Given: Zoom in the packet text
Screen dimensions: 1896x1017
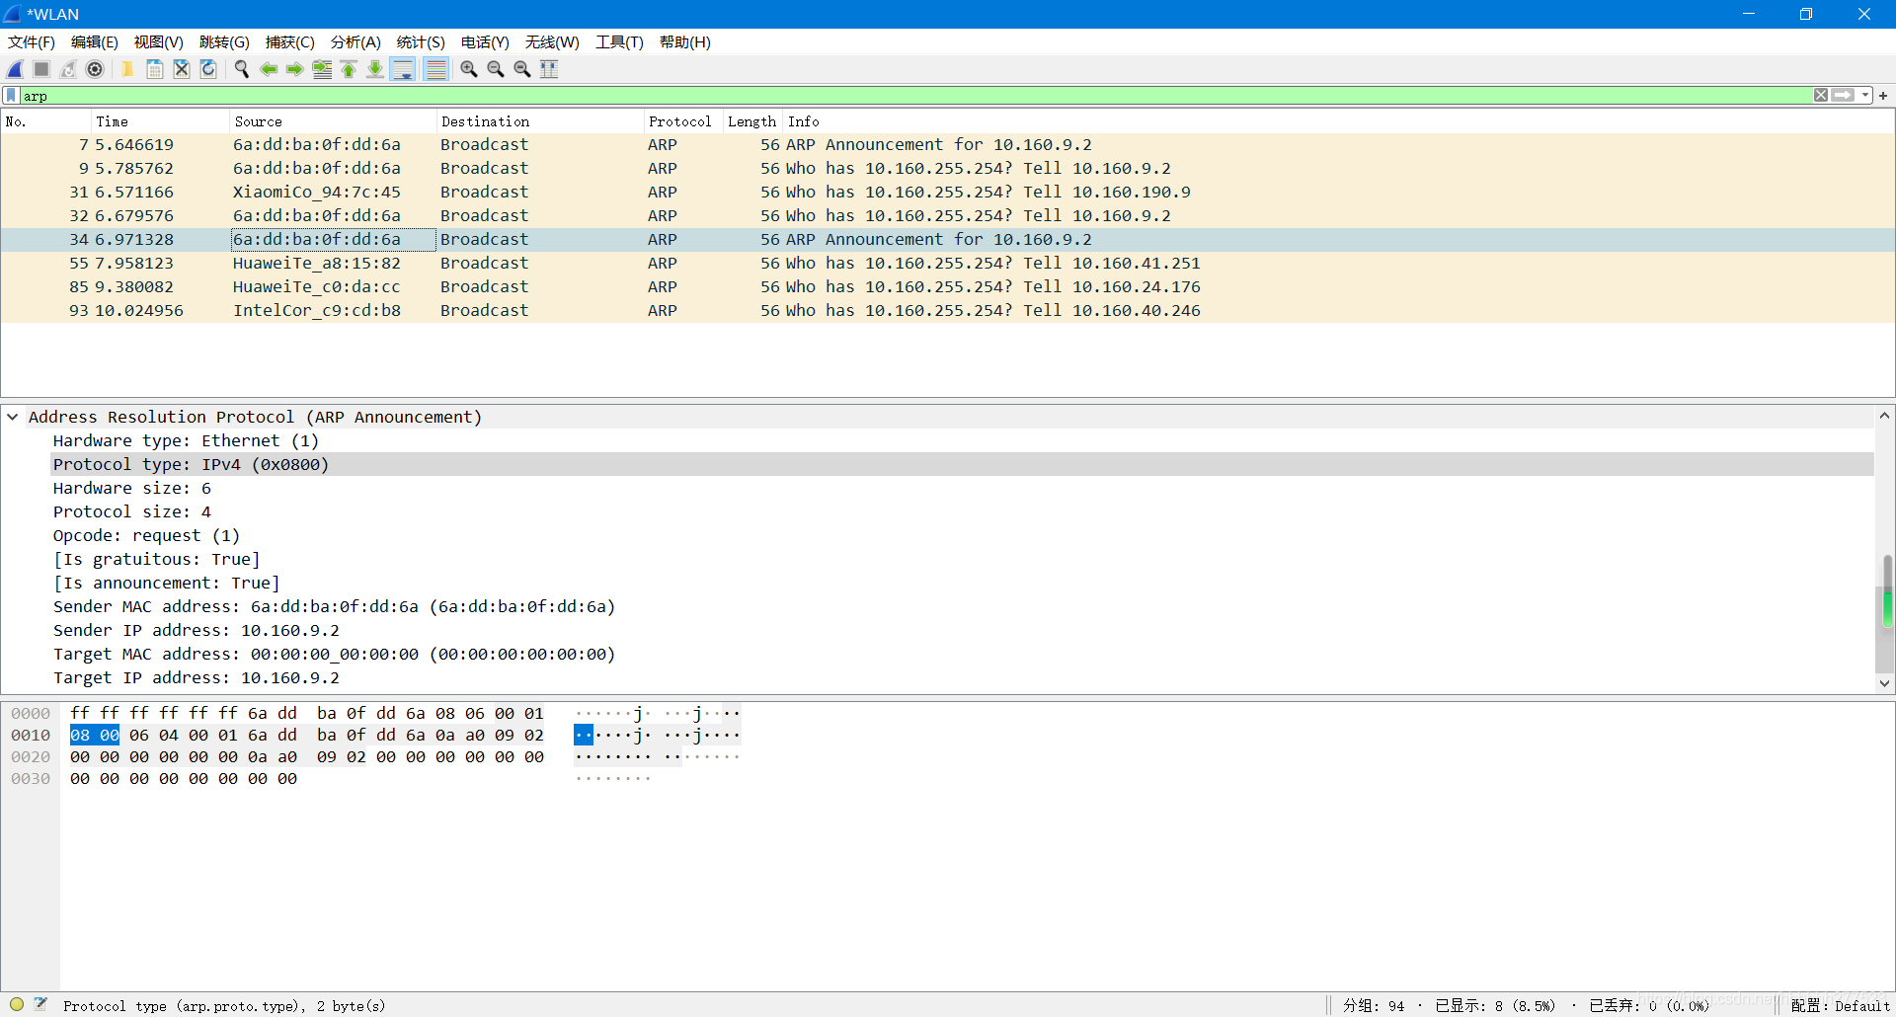Looking at the screenshot, I should click(469, 69).
